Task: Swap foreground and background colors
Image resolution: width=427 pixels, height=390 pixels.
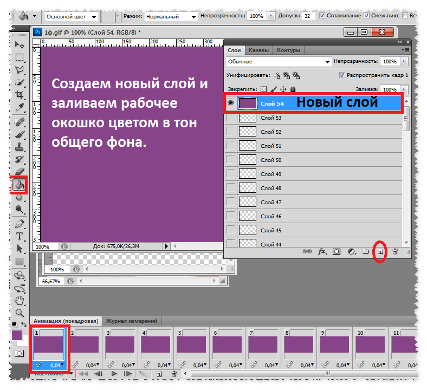Action: click(24, 324)
